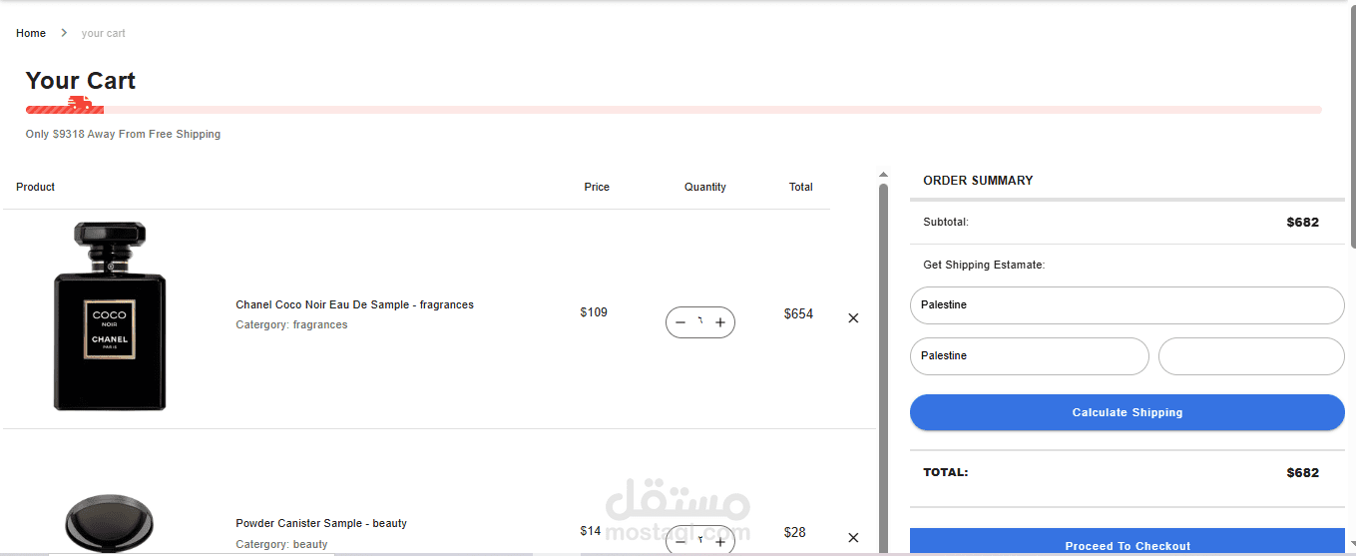This screenshot has width=1356, height=556.
Task: Click the $28 row total
Action: tap(794, 532)
